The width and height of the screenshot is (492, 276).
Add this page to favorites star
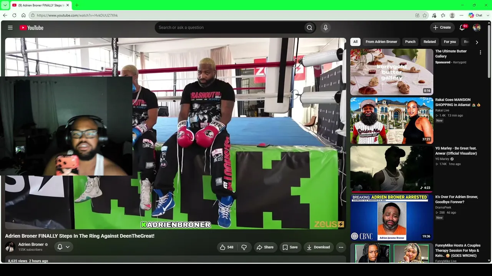[x=425, y=15]
